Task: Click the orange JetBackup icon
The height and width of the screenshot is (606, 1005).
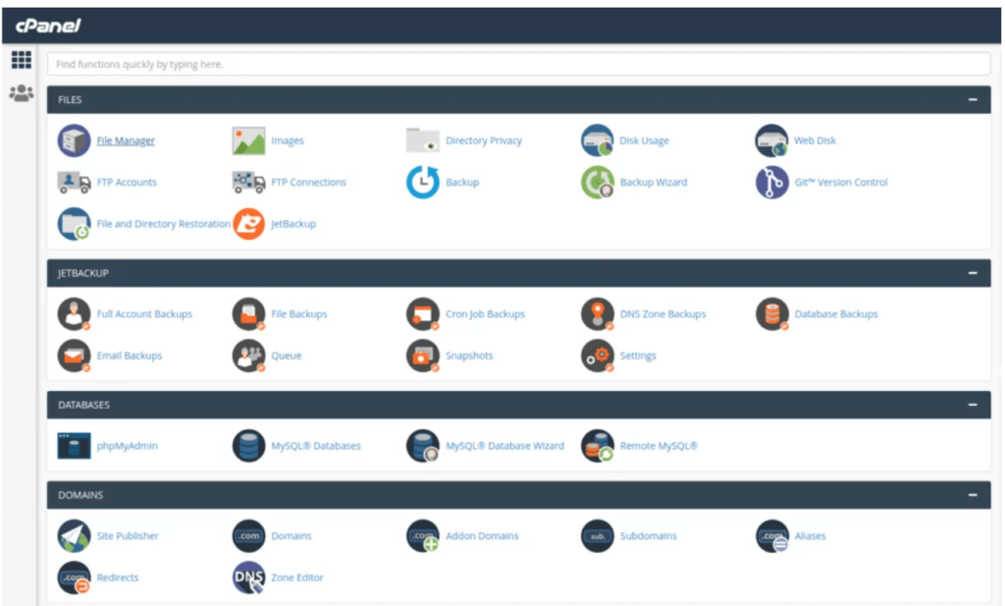Action: (x=248, y=224)
